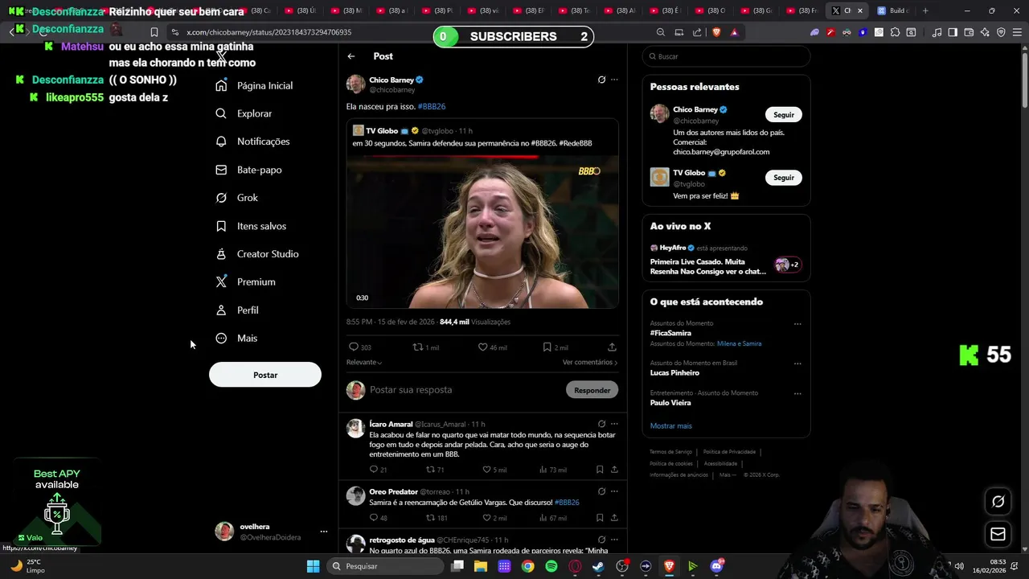Toggle the browser sidebar panel
Viewport: 1029px width, 579px height.
953,32
